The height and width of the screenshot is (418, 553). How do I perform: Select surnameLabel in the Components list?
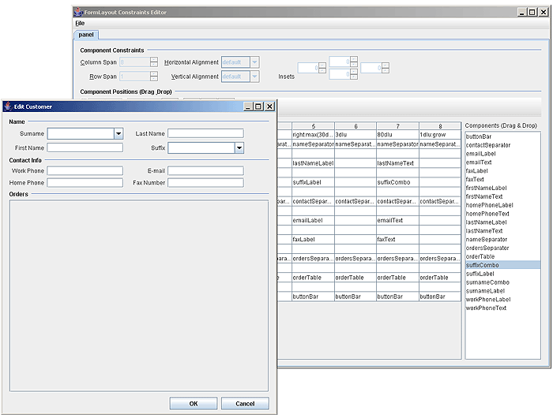pyautogui.click(x=503, y=291)
